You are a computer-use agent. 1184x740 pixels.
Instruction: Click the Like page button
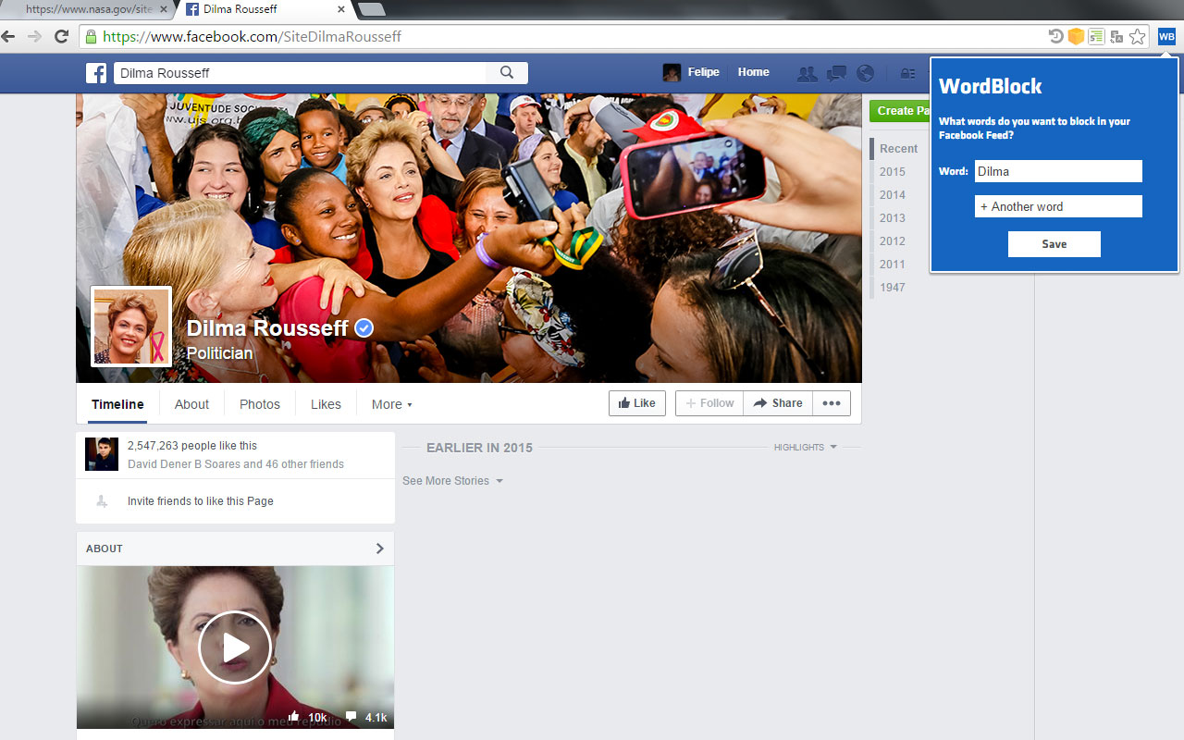pyautogui.click(x=637, y=403)
